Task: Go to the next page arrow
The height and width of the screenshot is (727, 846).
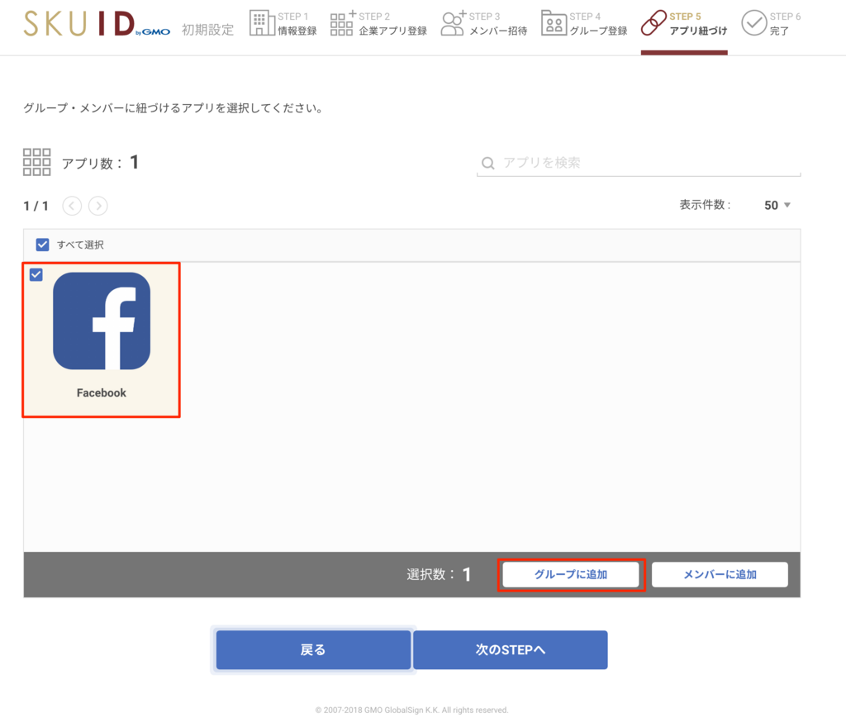Action: (97, 206)
